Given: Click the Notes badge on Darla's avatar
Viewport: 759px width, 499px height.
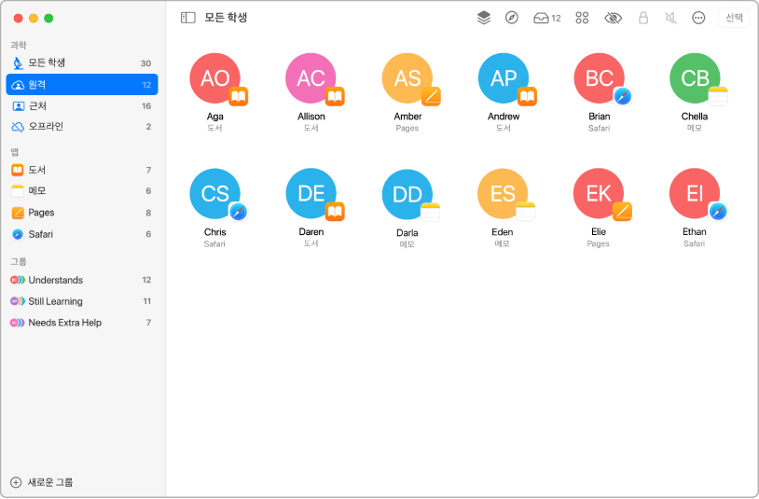Looking at the screenshot, I should (x=431, y=212).
